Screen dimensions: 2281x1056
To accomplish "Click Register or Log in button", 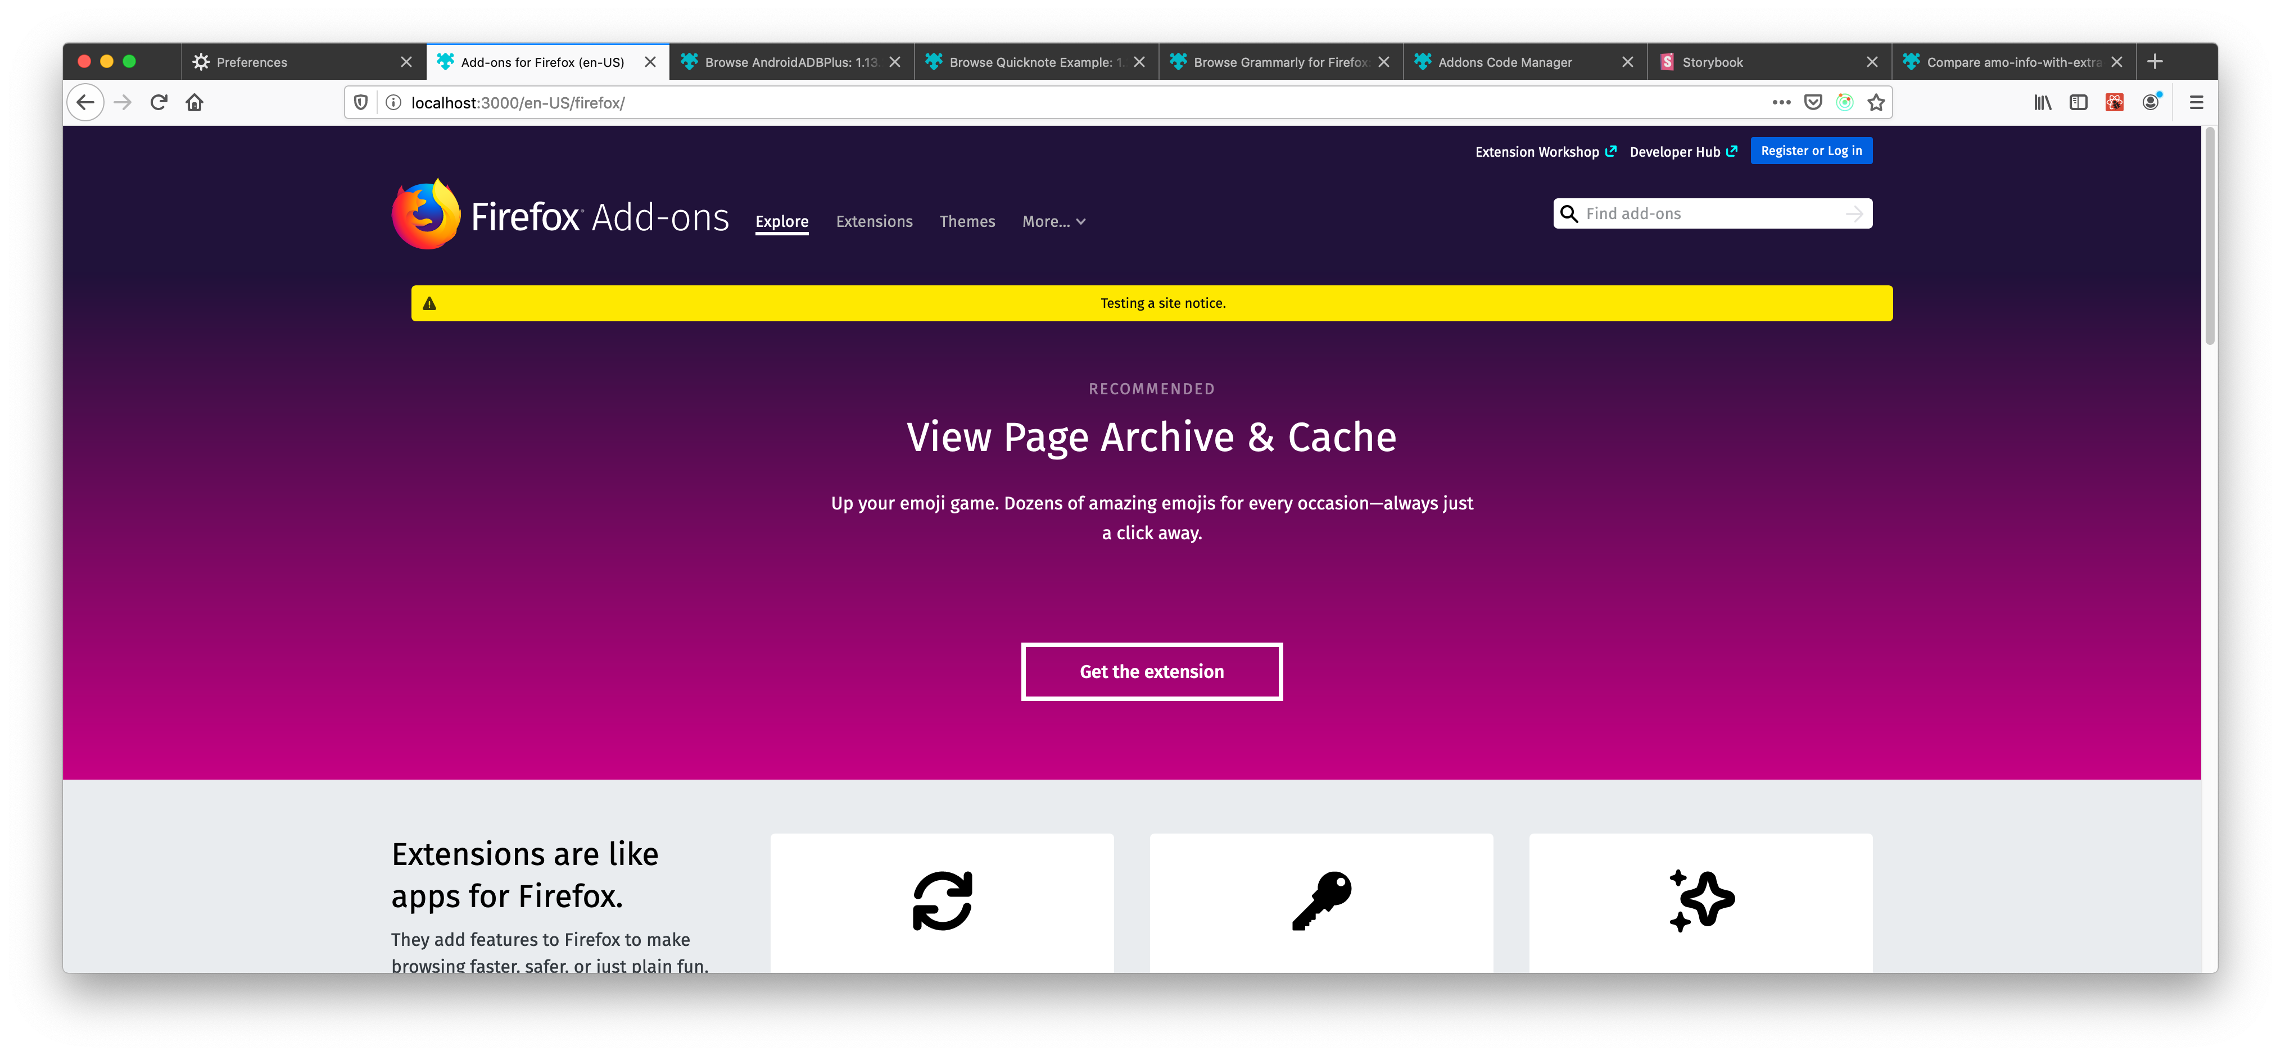I will (x=1811, y=151).
